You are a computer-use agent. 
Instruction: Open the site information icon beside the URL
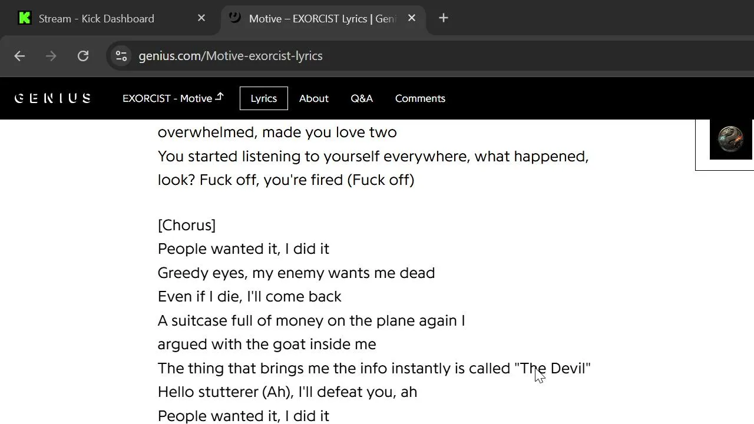tap(121, 56)
